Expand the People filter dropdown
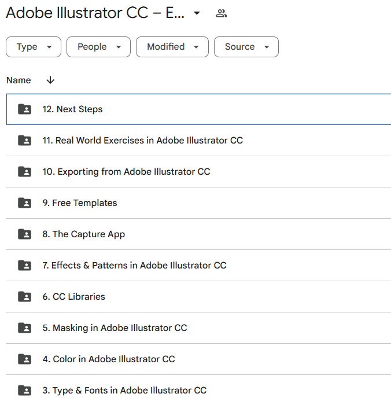Viewport: 391px width, 401px height. pos(99,47)
